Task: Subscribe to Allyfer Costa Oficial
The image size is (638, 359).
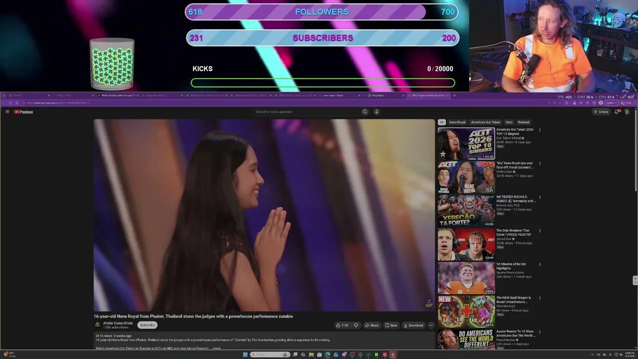Action: click(148, 325)
